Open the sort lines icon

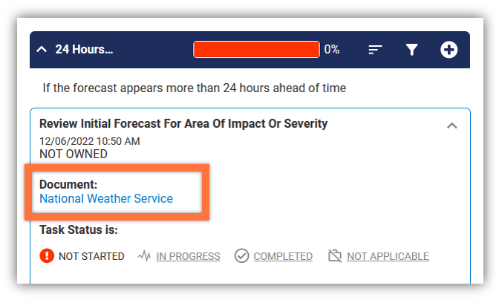point(375,50)
